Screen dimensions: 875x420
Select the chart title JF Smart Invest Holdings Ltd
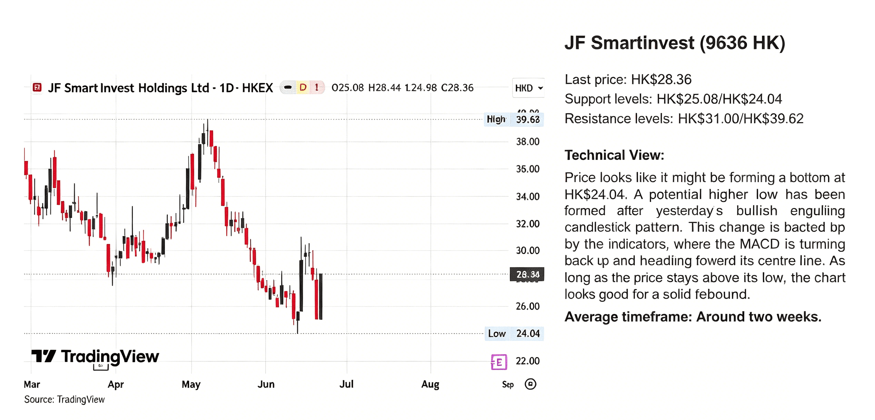129,88
